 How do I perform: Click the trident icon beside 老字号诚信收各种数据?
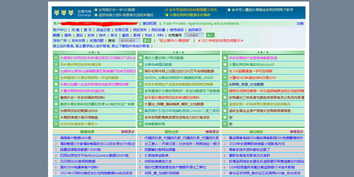[x=167, y=10]
